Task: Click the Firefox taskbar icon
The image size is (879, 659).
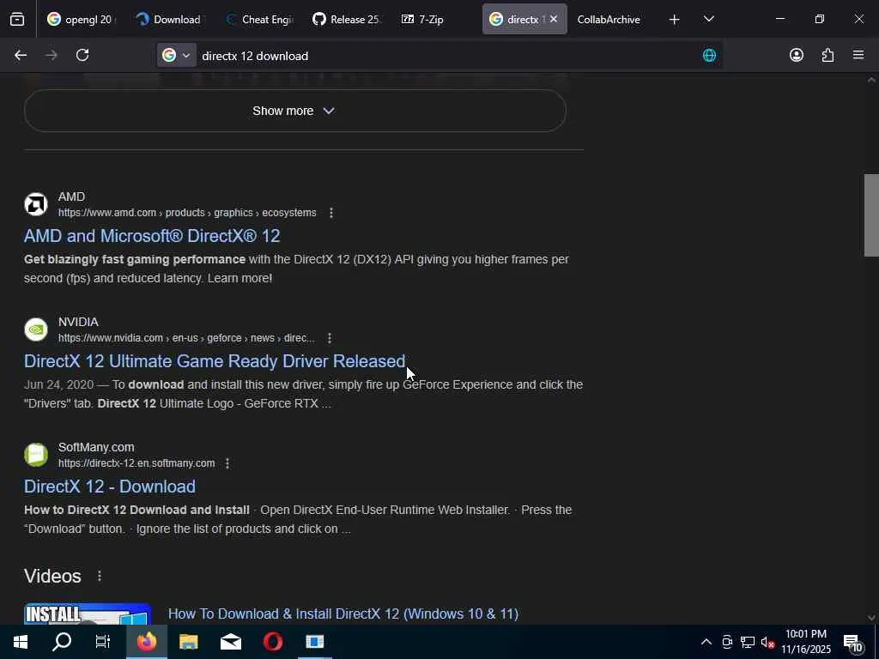Action: pyautogui.click(x=146, y=642)
